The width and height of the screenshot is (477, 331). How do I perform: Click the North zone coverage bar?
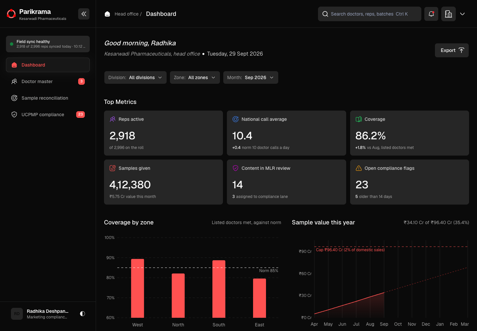pos(178,296)
